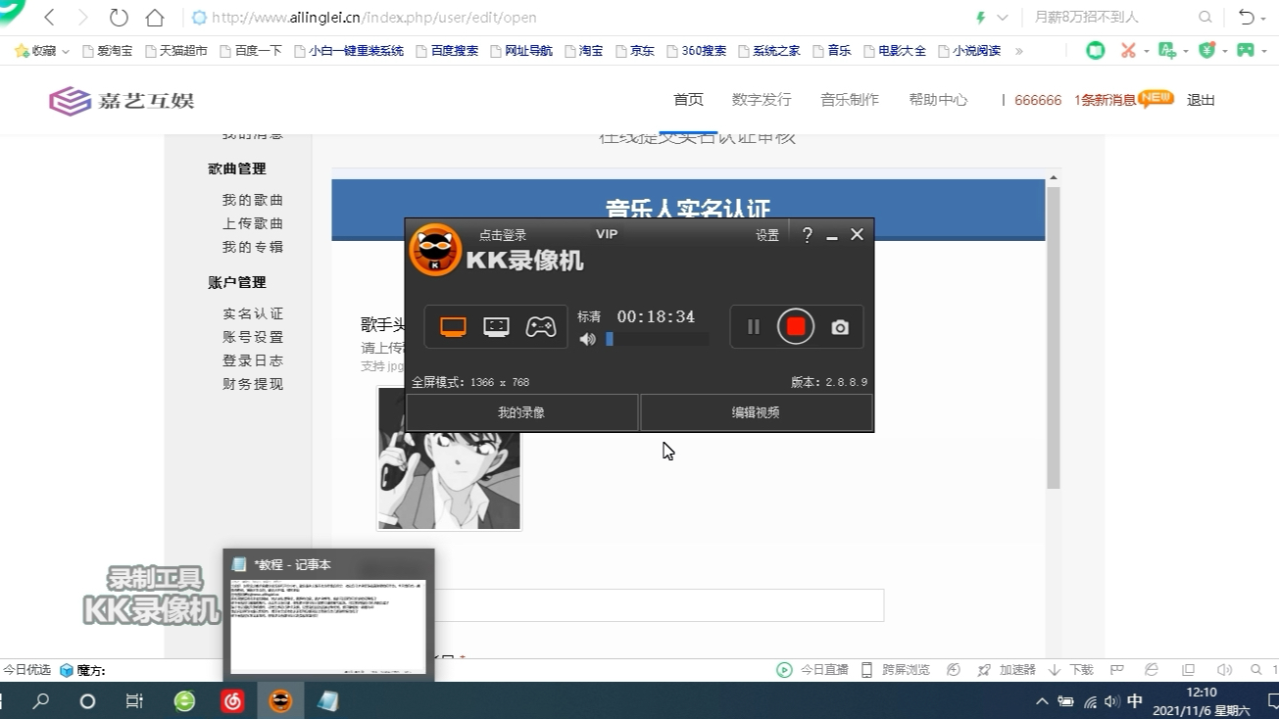Reload the browser page

pyautogui.click(x=119, y=18)
